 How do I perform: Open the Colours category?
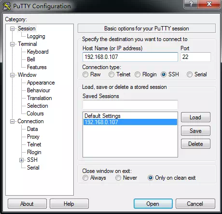[35, 114]
